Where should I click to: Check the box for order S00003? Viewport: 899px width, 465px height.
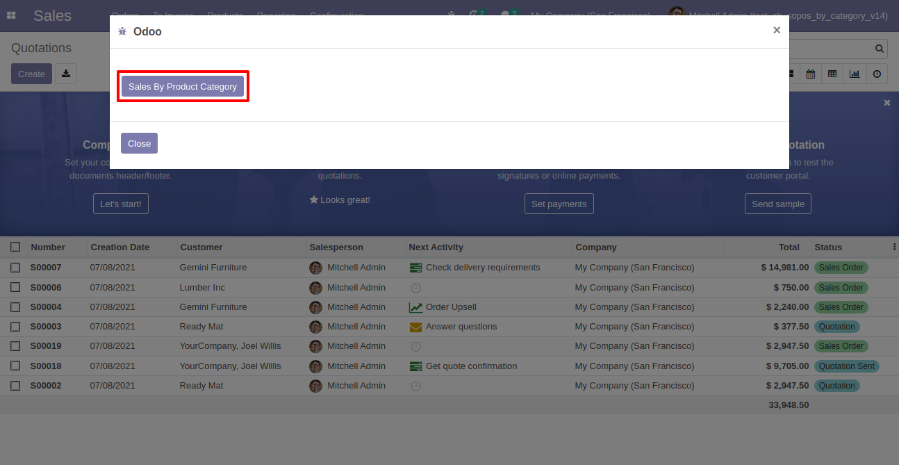click(x=15, y=327)
